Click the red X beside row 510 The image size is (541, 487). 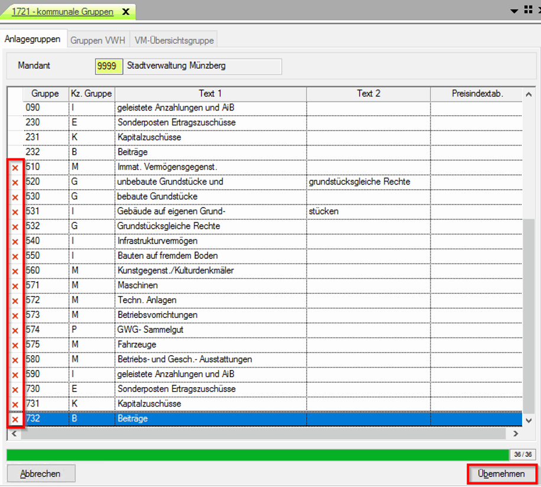[x=15, y=167]
